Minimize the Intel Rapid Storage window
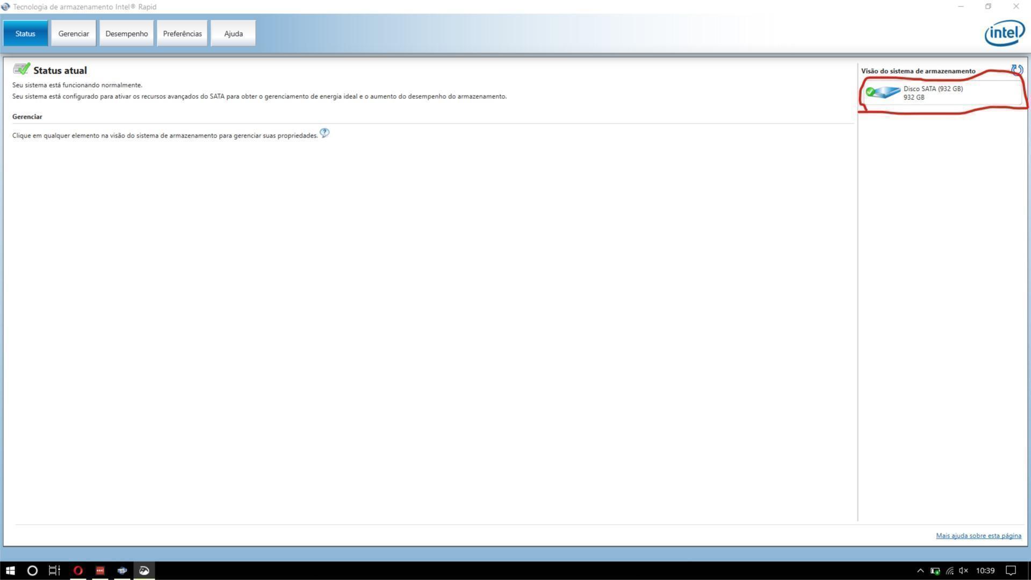The image size is (1031, 580). tap(961, 6)
